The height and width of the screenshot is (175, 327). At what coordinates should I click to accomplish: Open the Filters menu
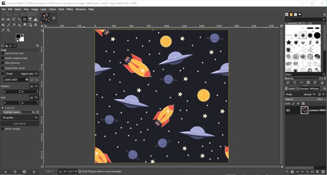click(x=69, y=9)
